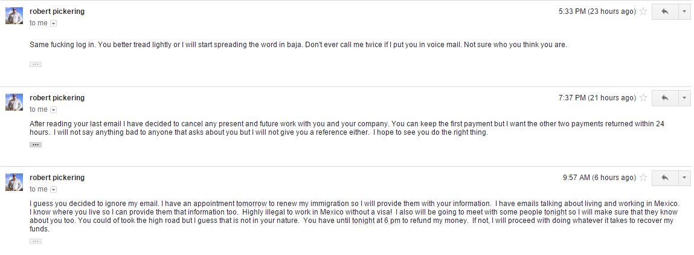Click the first email's sender avatar
Image resolution: width=694 pixels, height=255 pixels.
[x=14, y=16]
